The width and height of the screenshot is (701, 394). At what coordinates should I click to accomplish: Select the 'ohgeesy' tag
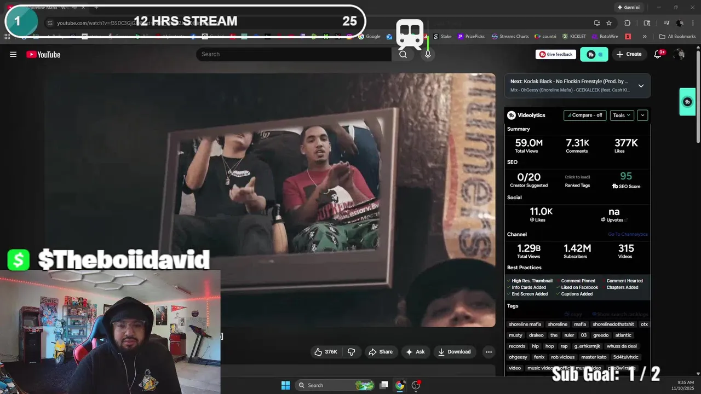518,357
